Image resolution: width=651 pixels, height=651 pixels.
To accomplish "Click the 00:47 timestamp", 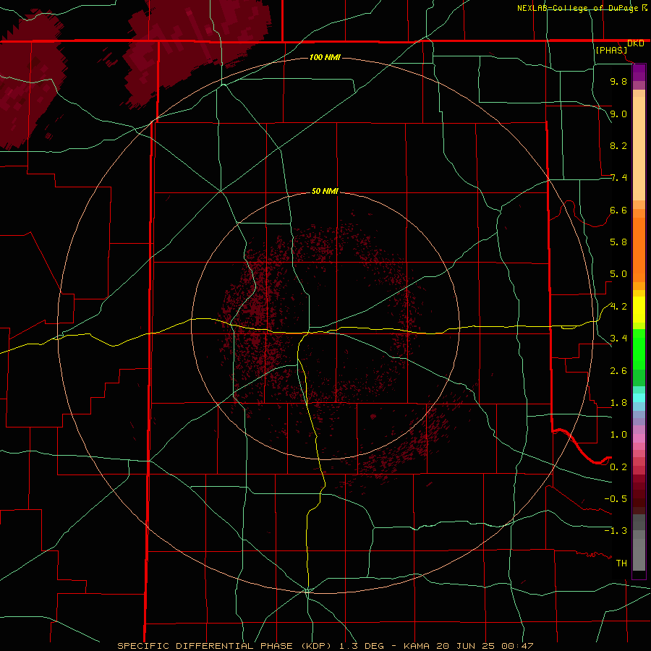I will [517, 646].
